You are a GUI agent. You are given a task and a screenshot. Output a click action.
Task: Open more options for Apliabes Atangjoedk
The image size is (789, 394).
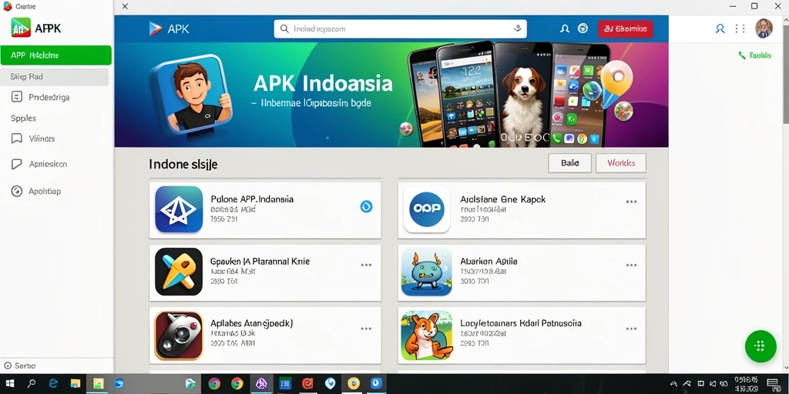[x=366, y=329]
